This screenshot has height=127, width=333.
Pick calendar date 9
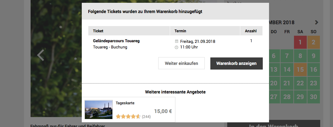coord(314,56)
